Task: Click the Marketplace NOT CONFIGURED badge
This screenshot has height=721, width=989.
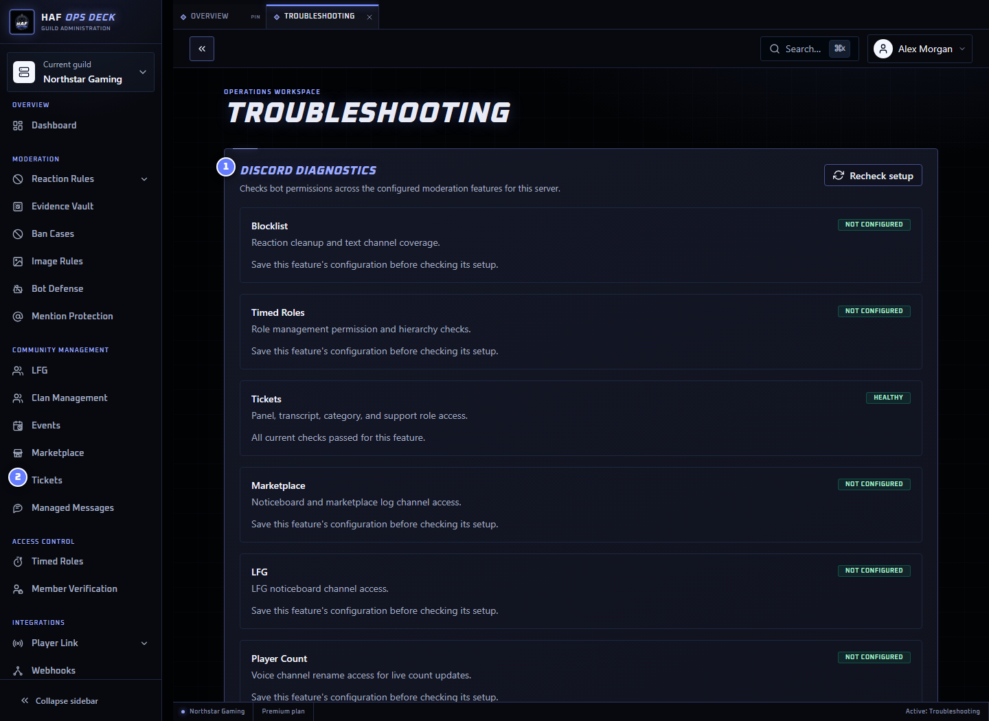Action: (874, 484)
